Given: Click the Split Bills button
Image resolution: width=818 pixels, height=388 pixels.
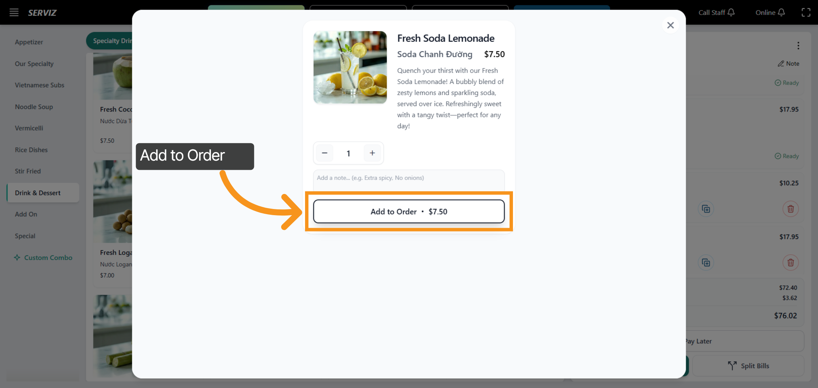Looking at the screenshot, I should tap(749, 365).
